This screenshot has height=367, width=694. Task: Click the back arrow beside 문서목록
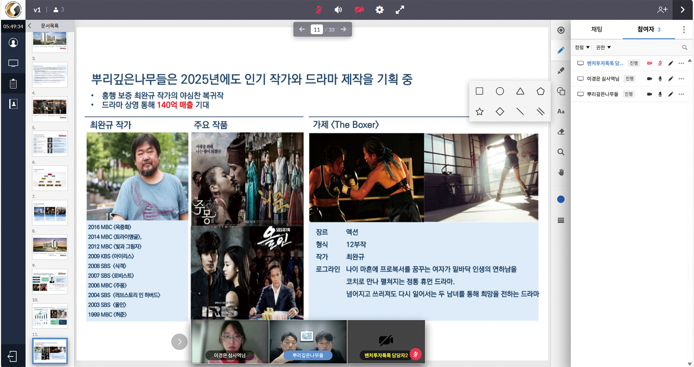(30, 26)
